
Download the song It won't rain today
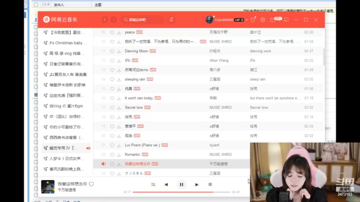click(x=119, y=98)
